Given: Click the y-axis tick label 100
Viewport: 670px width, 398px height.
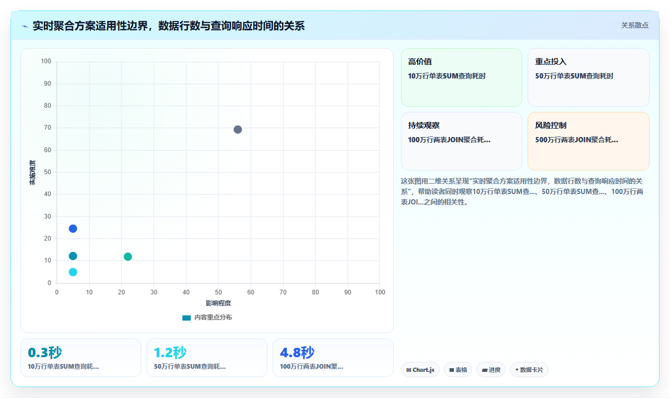Looking at the screenshot, I should click(46, 61).
